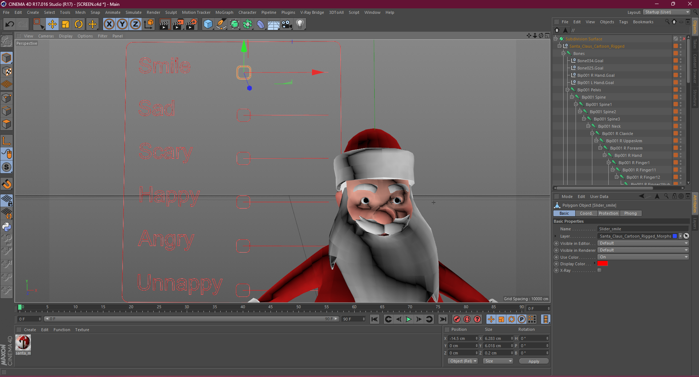Open Object (Rel) coordinate dropdown
This screenshot has height=377, width=699.
463,361
